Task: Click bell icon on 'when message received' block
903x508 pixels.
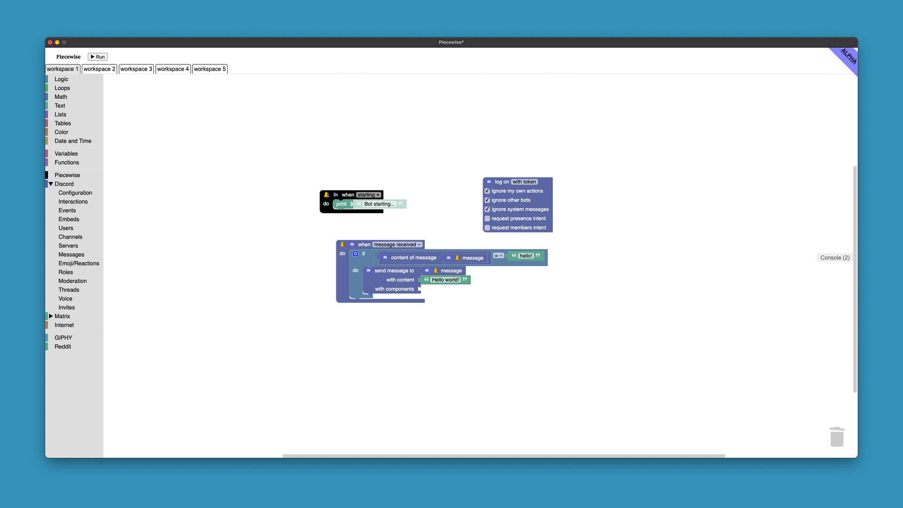Action: 342,245
